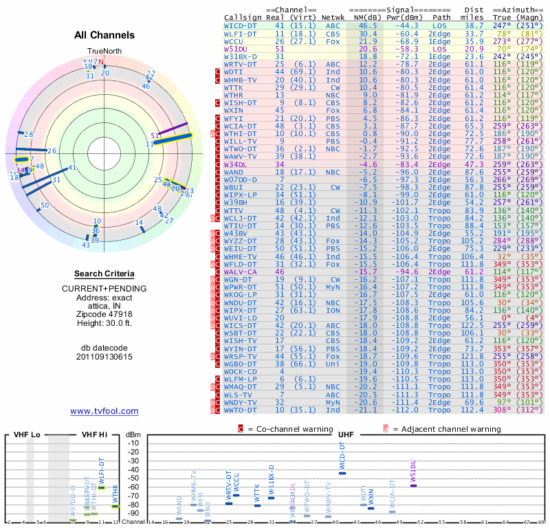Screen dimensions: 550x528
Task: Click the warning badge beside WCLJ-DT
Action: tap(215, 218)
